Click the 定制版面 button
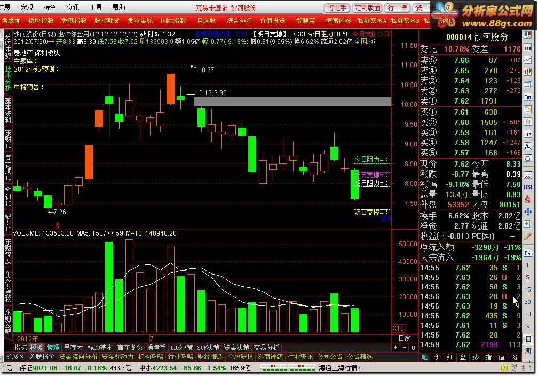Image resolution: width=538 pixels, height=376 pixels. pyautogui.click(x=367, y=7)
